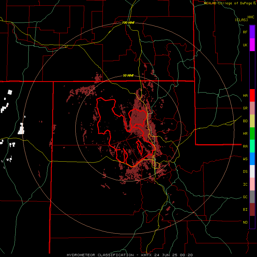The height and width of the screenshot is (257, 257).
Task: Click the DS legend label
Action: point(245,172)
